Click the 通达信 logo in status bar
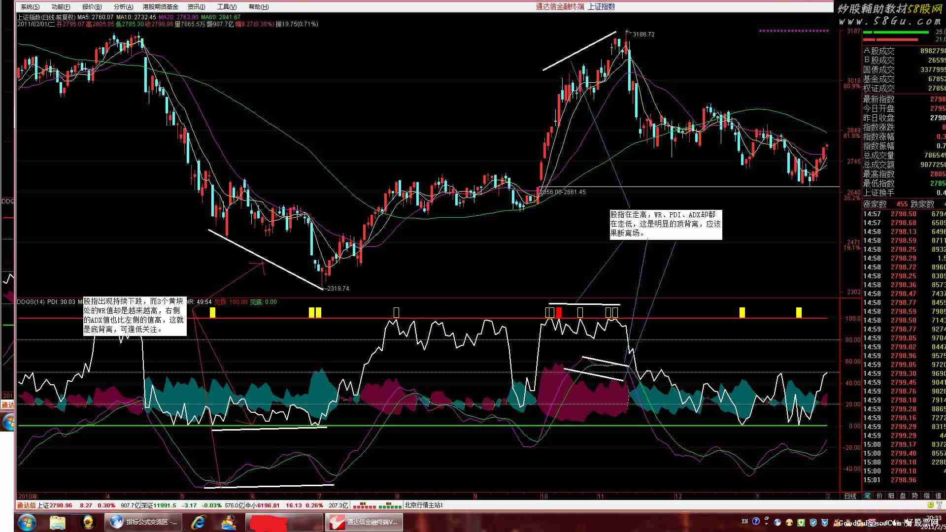Image resolution: width=946 pixels, height=532 pixels. tap(26, 505)
